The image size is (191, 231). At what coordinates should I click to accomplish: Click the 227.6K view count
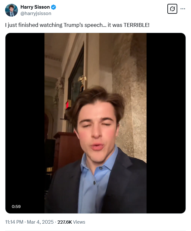click(x=65, y=222)
